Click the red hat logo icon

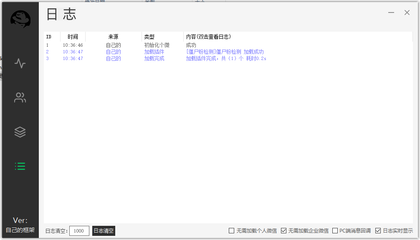pyautogui.click(x=20, y=19)
